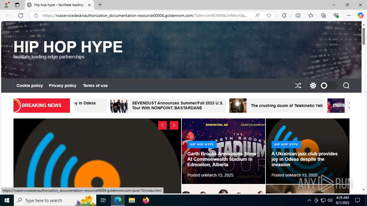
Task: Open SEVENDUST Announces Summer/Fall tour headline
Action: click(x=177, y=106)
